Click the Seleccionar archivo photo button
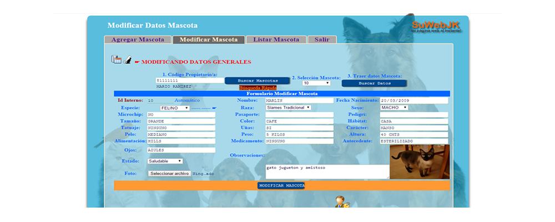This screenshot has width=555, height=222. pyautogui.click(x=170, y=174)
